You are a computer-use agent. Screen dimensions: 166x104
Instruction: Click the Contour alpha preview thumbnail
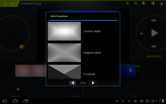click(64, 31)
